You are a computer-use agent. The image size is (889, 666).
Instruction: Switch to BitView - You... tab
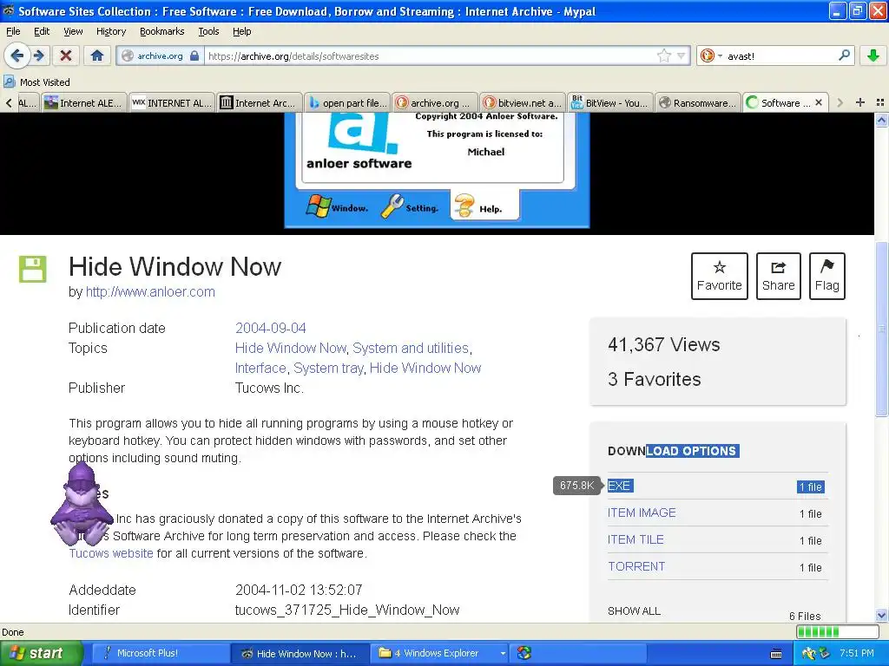coord(610,102)
